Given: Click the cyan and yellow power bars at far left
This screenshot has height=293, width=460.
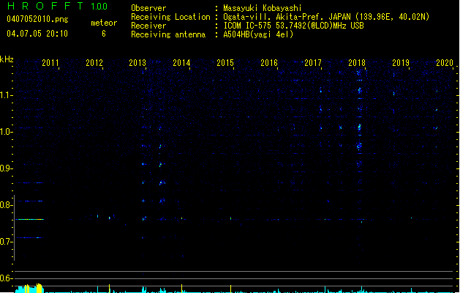Looking at the screenshot, I should (x=29, y=289).
